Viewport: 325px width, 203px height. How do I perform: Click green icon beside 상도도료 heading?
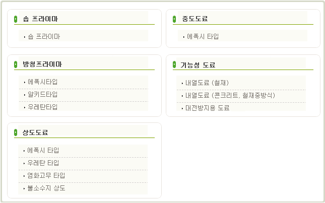click(16, 132)
